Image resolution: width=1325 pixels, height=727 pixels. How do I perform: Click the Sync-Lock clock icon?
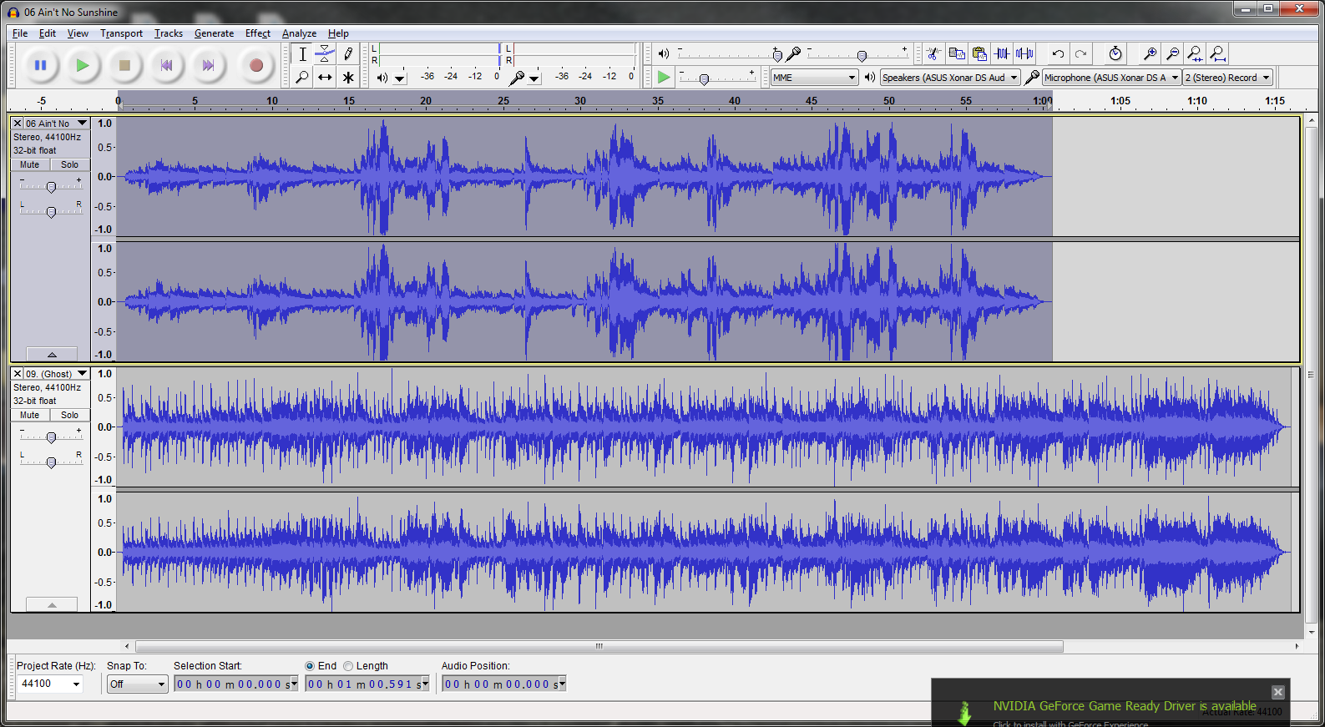pyautogui.click(x=1115, y=54)
